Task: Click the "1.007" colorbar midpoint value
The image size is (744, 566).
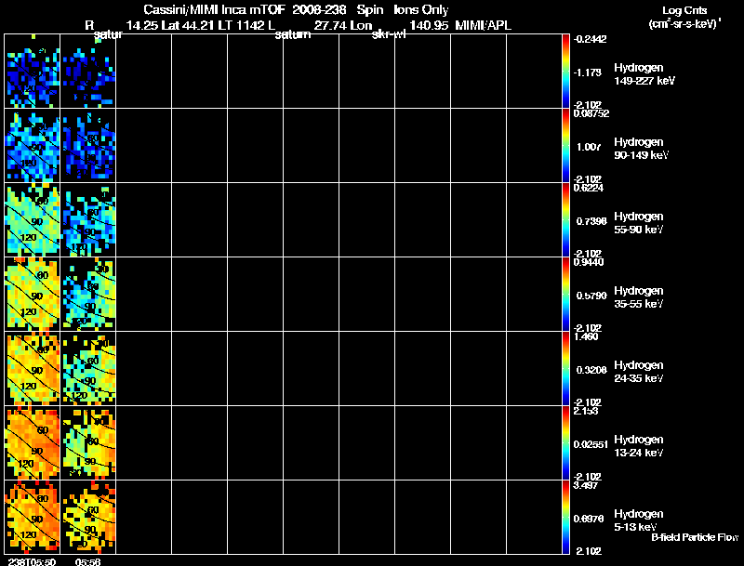Action: pos(589,147)
